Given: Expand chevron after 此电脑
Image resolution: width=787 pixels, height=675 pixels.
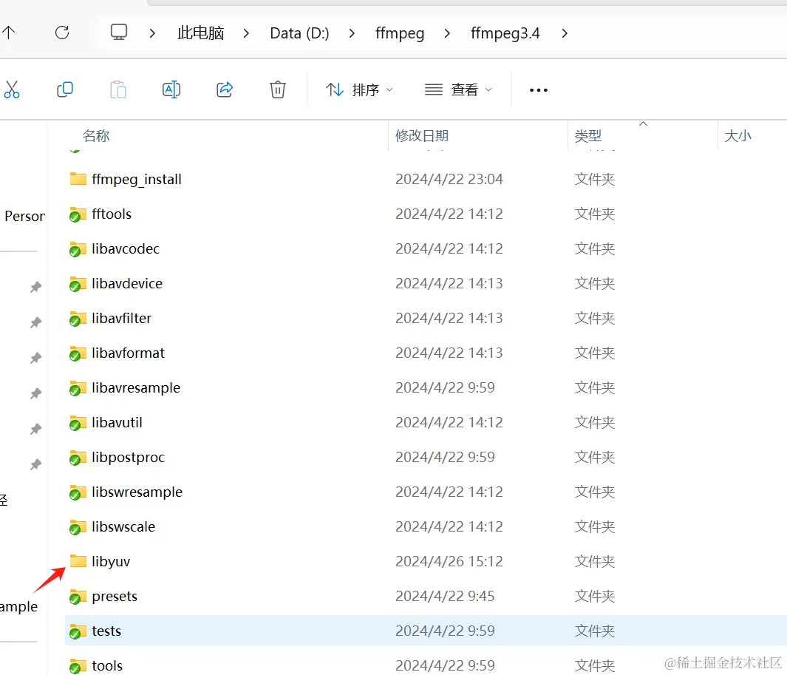Looking at the screenshot, I should 246,34.
